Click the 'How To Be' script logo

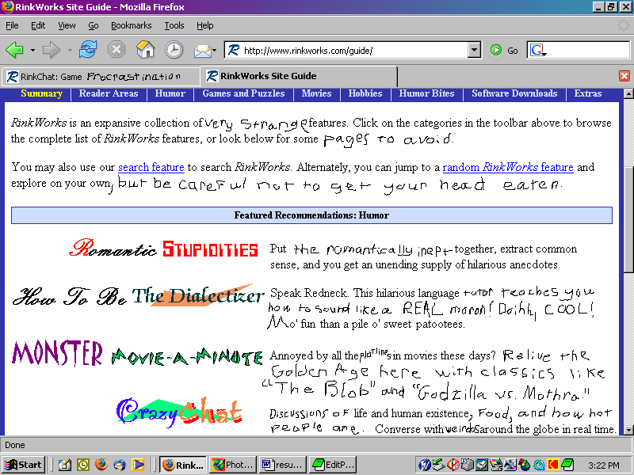coord(70,296)
